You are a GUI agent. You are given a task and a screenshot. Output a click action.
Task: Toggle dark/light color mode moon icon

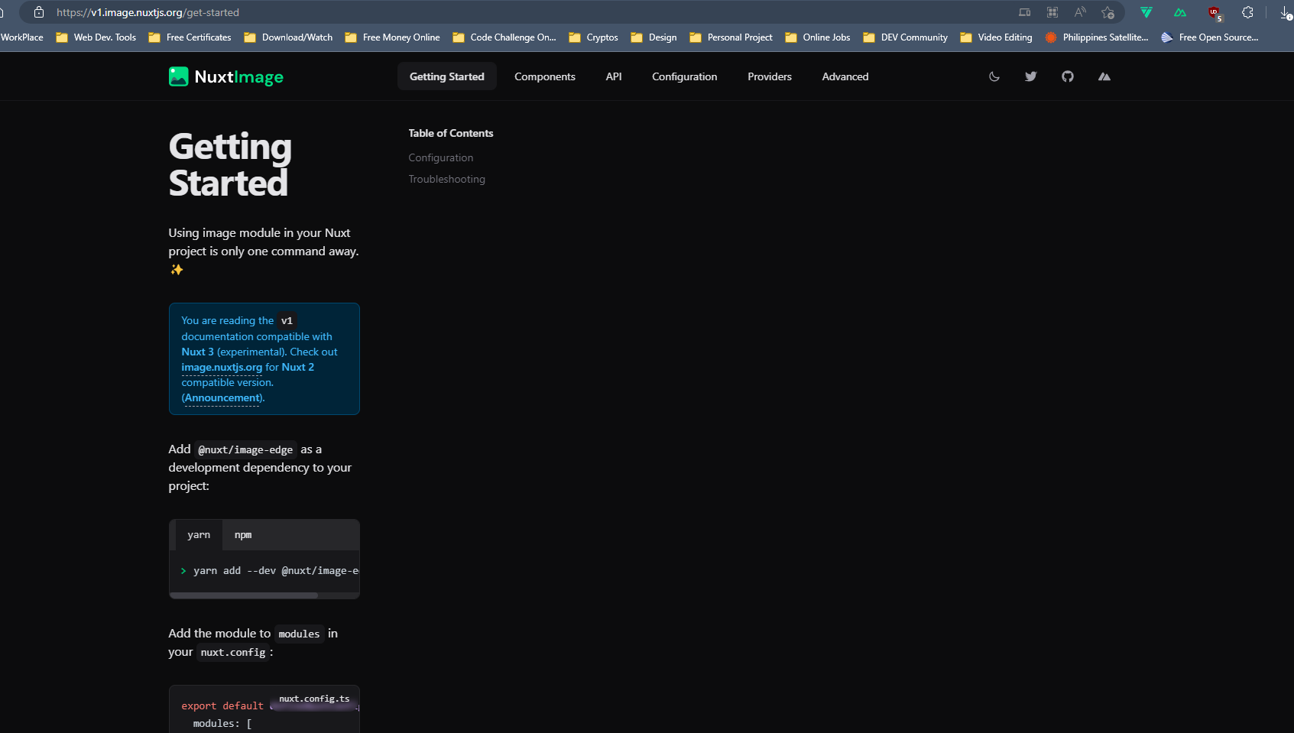(994, 76)
